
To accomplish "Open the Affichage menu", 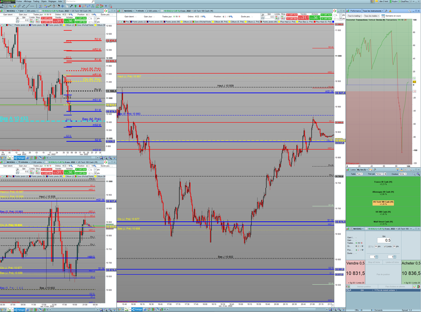I will (x=27, y=1).
